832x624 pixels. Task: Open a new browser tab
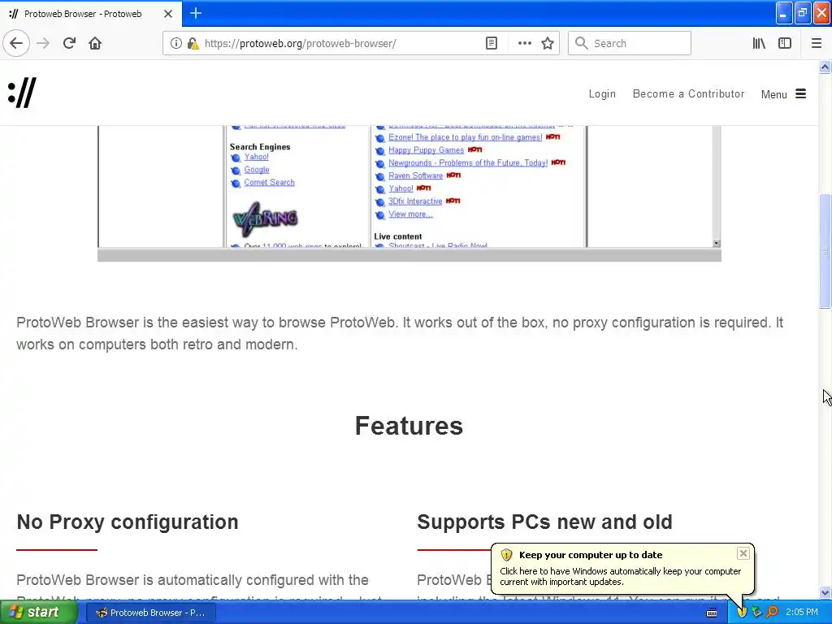coord(196,13)
